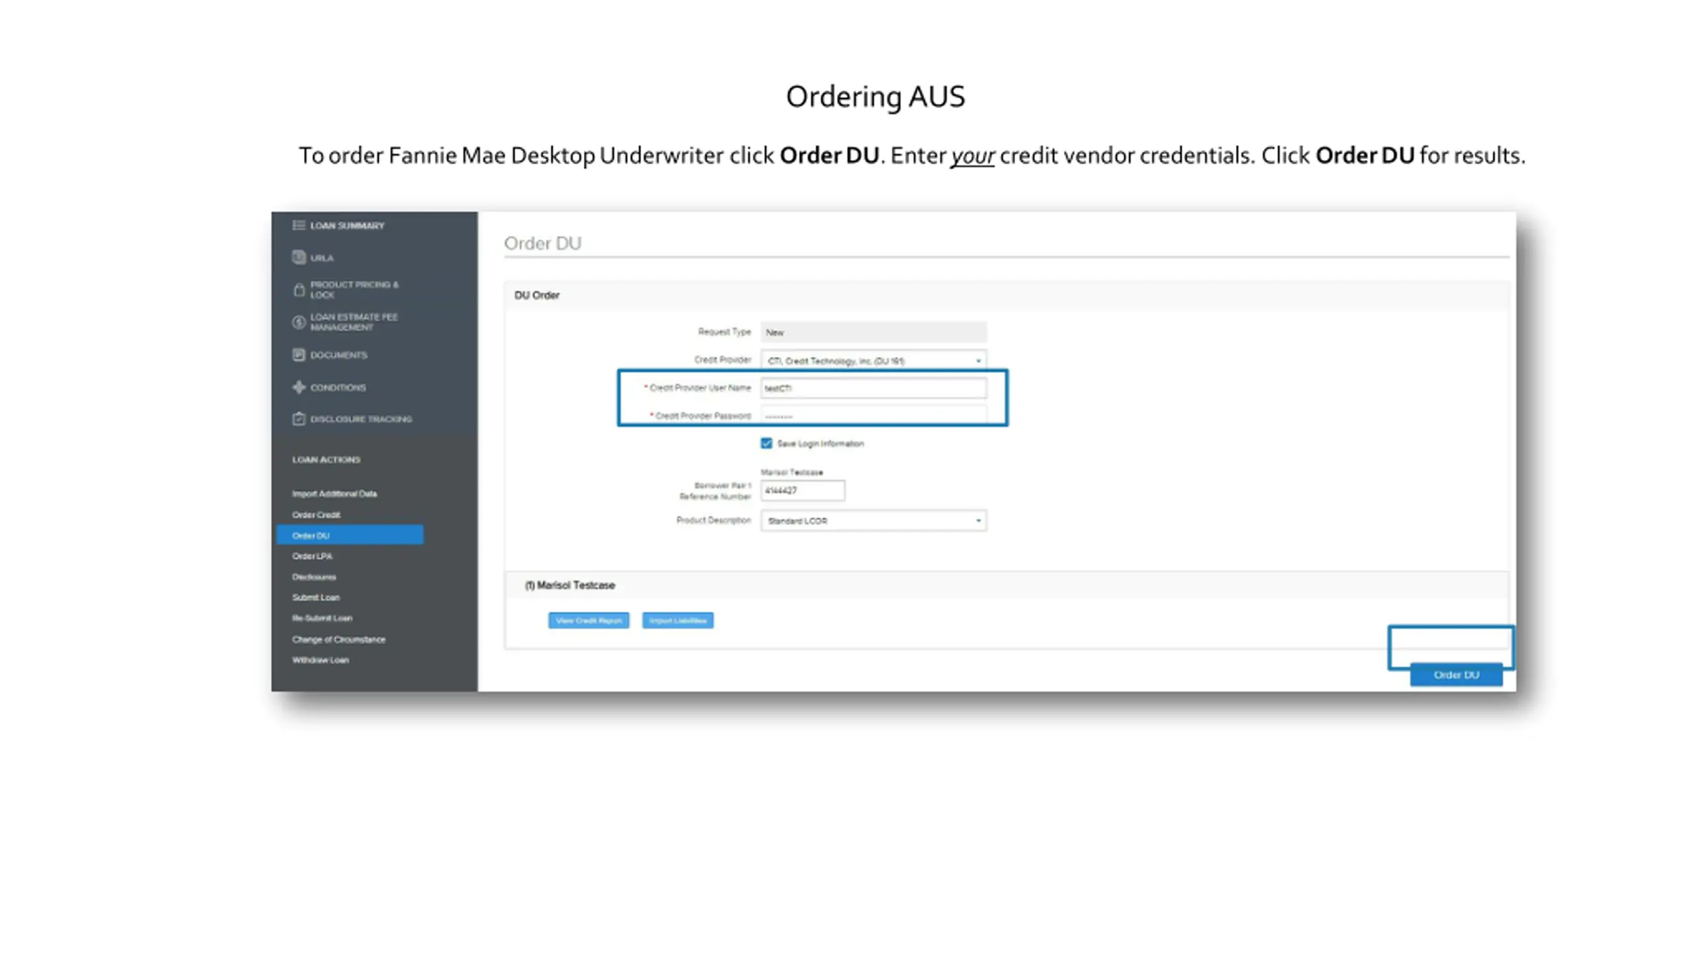Open the Product Description dropdown
The image size is (1695, 953).
coord(873,521)
